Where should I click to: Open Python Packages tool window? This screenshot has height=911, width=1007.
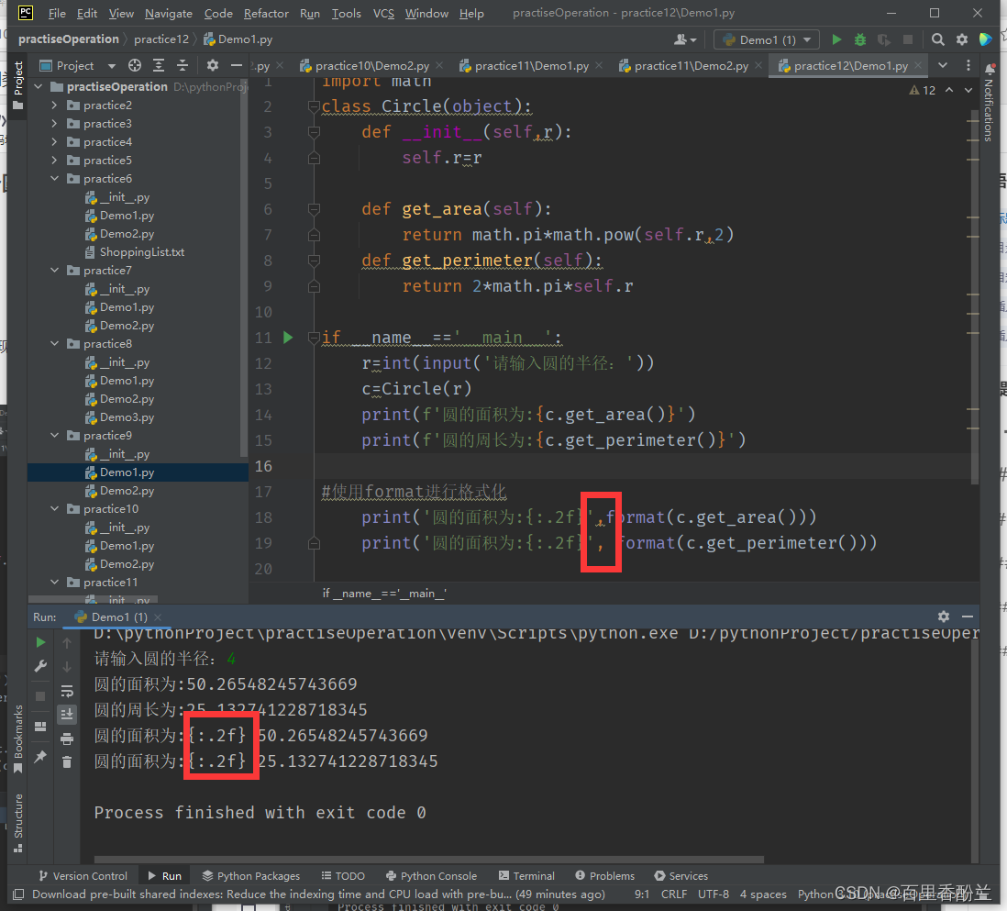tap(251, 875)
